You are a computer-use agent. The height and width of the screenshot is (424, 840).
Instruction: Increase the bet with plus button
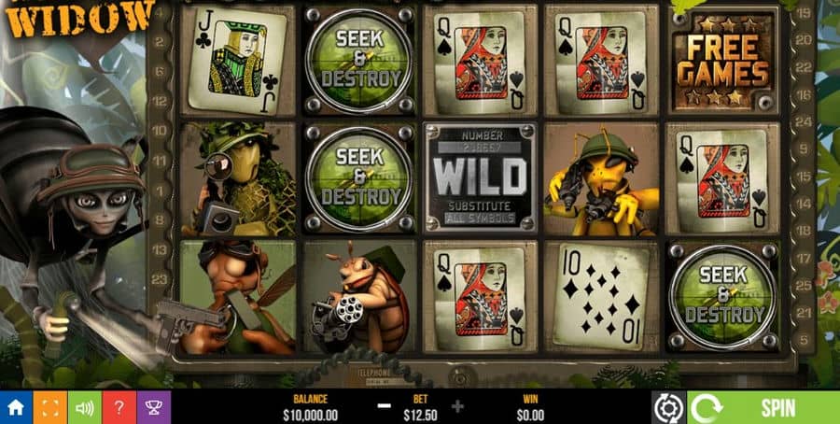[x=457, y=406]
